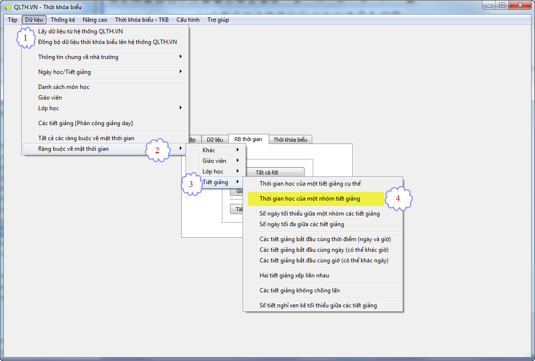Select Thời gian học của một nhóm tiết giảng
Image resolution: width=535 pixels, height=361 pixels.
(x=309, y=199)
